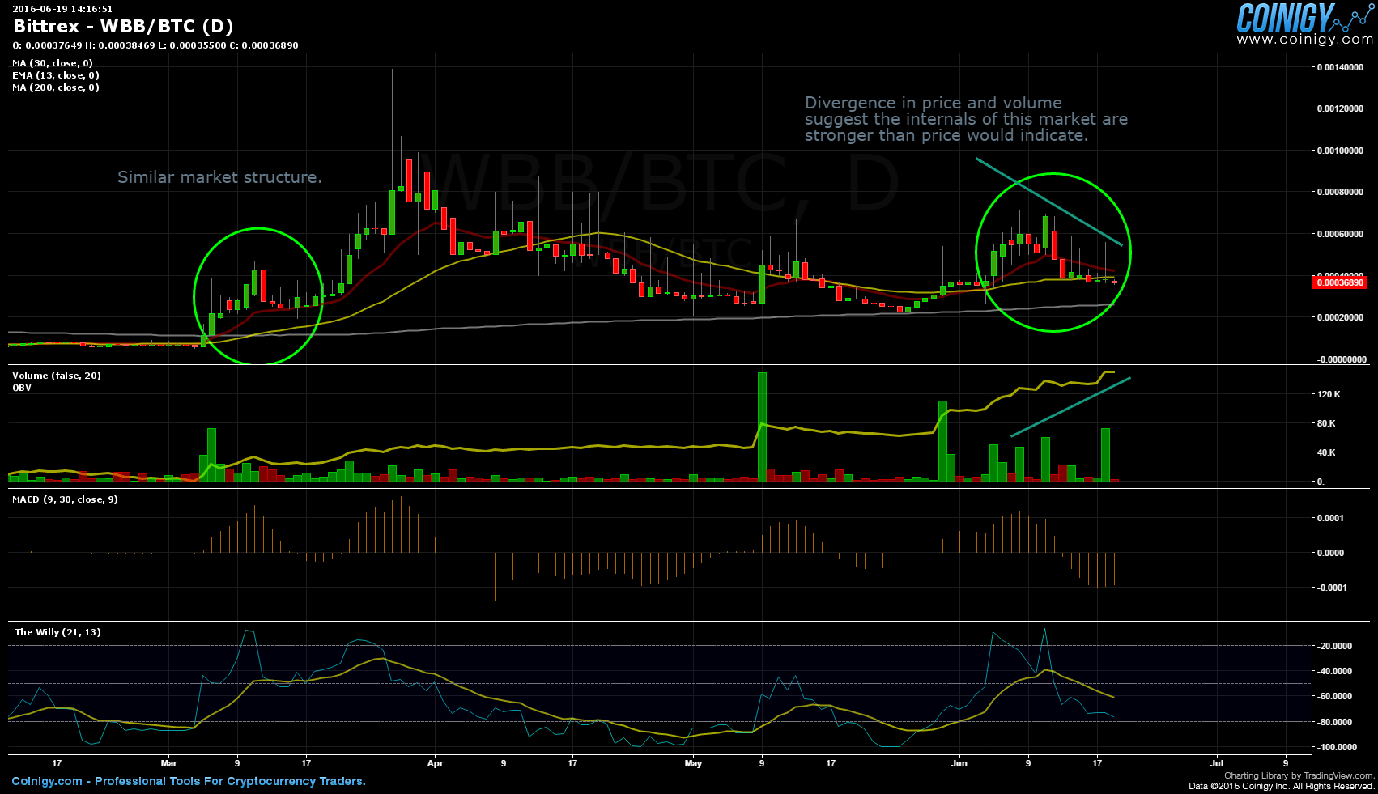Open the Charting Library by TradingView.com credit
This screenshot has width=1378, height=794.
click(x=1298, y=775)
